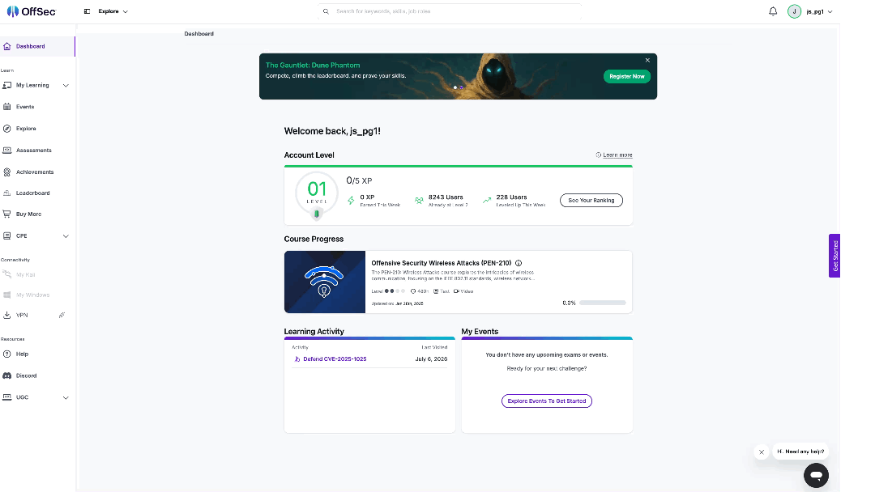Toggle the sidebar collapse icon
This screenshot has height=492, width=875.
(x=87, y=11)
